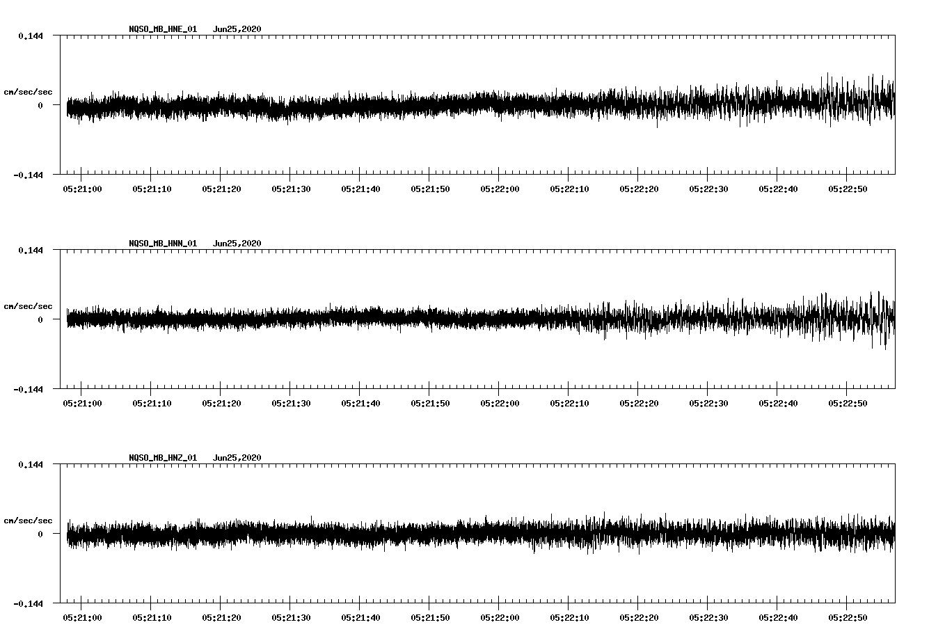Viewport: 945px width, 643px height.
Task: Click the NQSO_MB_HNE_01 channel title
Action: tap(163, 29)
